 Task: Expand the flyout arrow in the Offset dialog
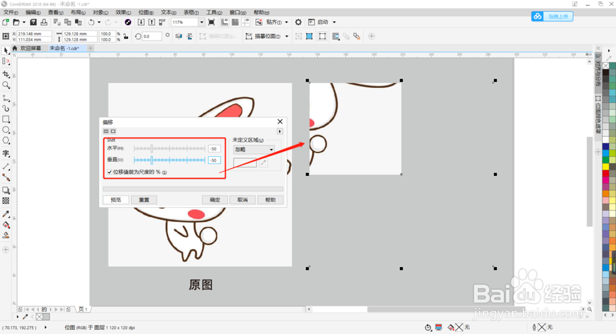pos(280,131)
